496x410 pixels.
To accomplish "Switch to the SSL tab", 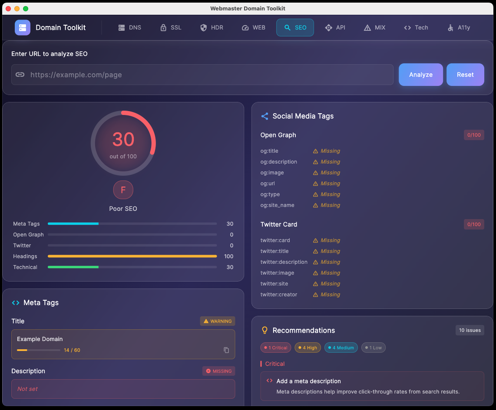I will click(x=171, y=27).
